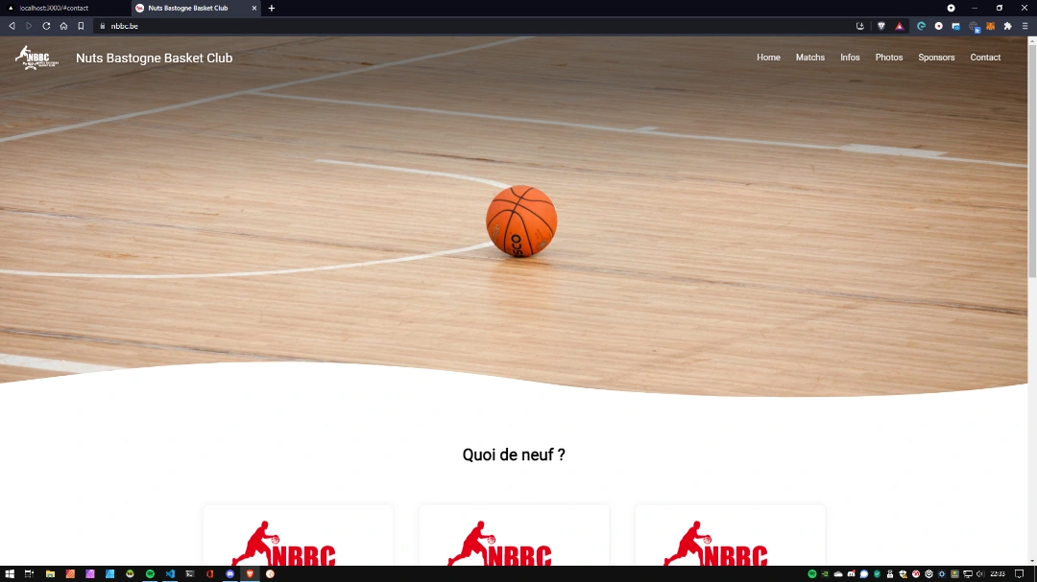This screenshot has height=582, width=1037.
Task: Open the Sponsors nav link
Action: (936, 58)
